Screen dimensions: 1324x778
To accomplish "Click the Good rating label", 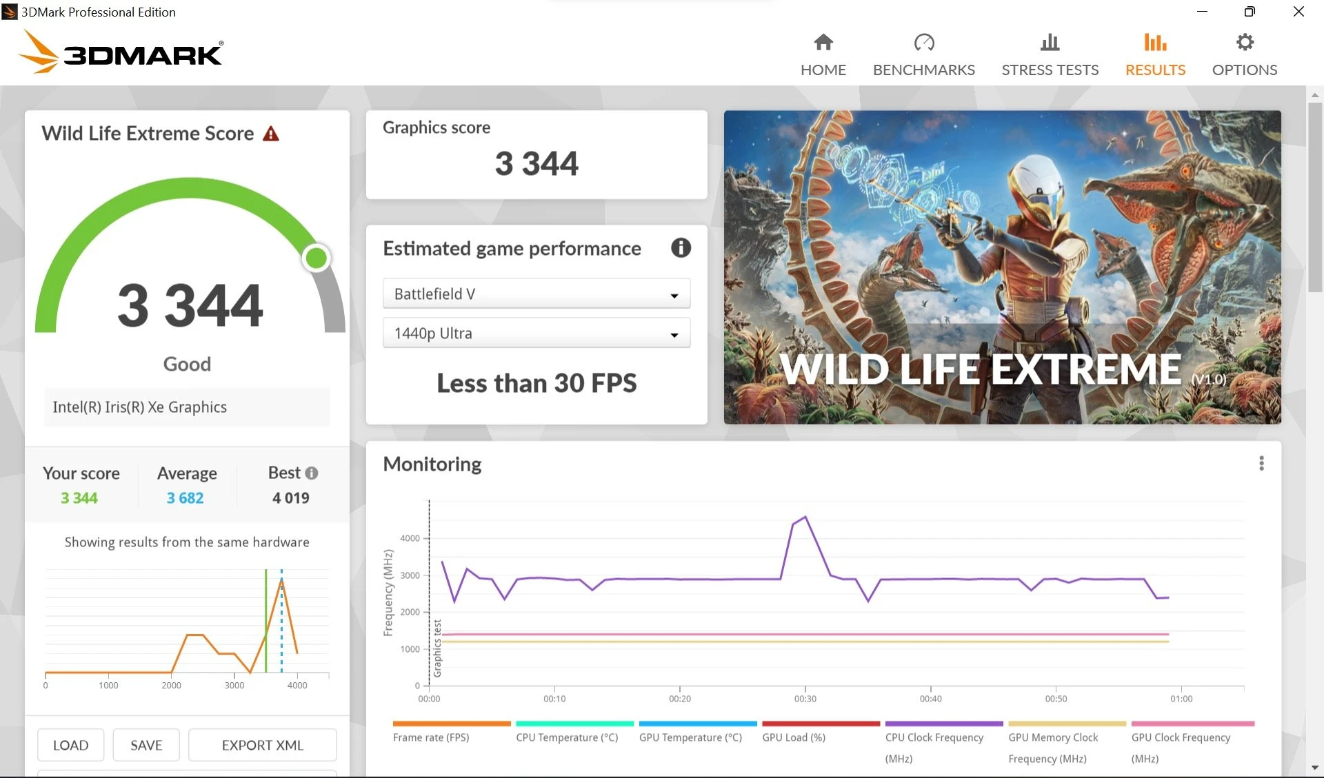I will pyautogui.click(x=187, y=364).
